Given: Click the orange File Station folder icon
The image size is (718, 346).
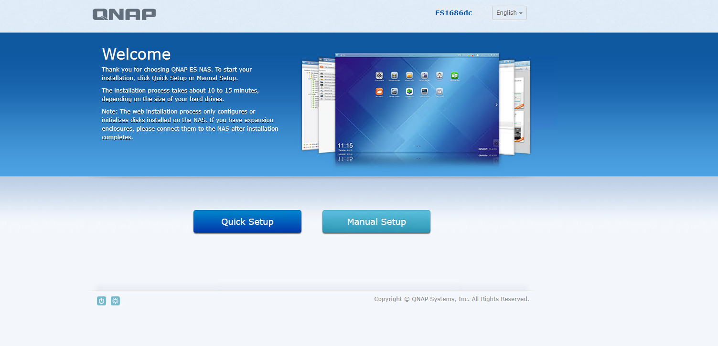Looking at the screenshot, I should click(379, 91).
